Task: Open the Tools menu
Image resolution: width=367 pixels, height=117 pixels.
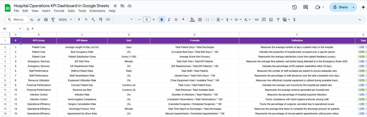Action: click(x=82, y=11)
